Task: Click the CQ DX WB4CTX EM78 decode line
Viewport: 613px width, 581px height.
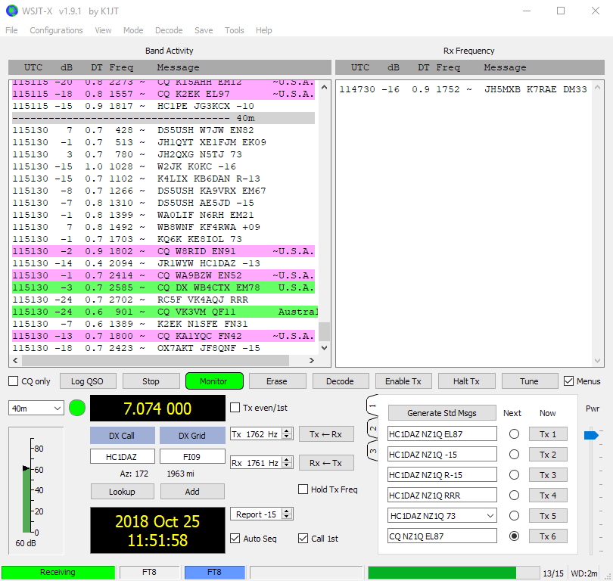Action: (x=163, y=287)
